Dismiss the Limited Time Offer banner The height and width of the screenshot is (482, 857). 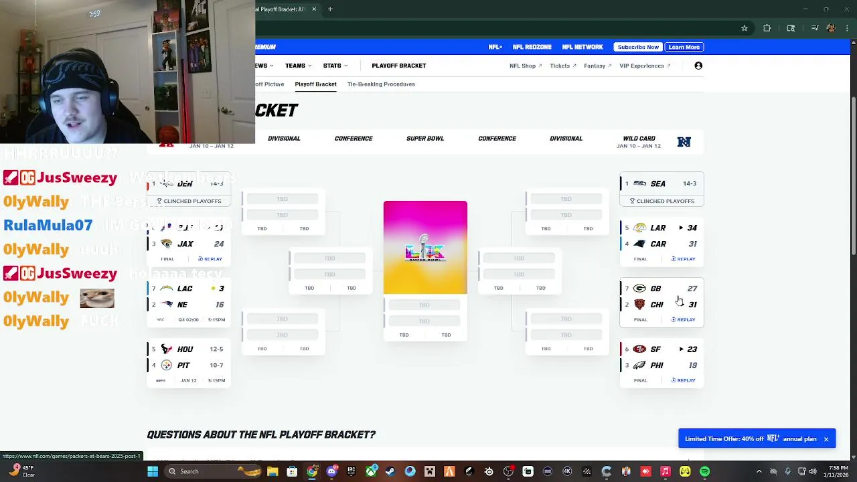coord(826,439)
